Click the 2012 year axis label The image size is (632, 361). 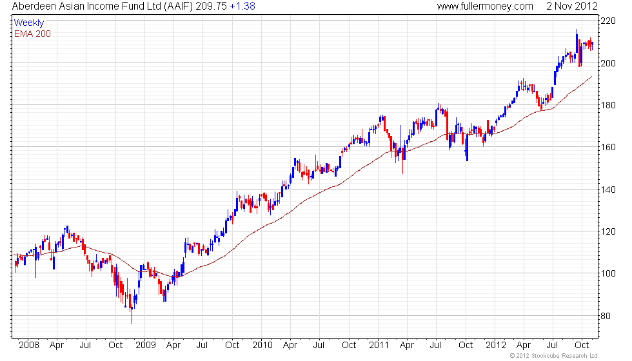click(x=496, y=345)
